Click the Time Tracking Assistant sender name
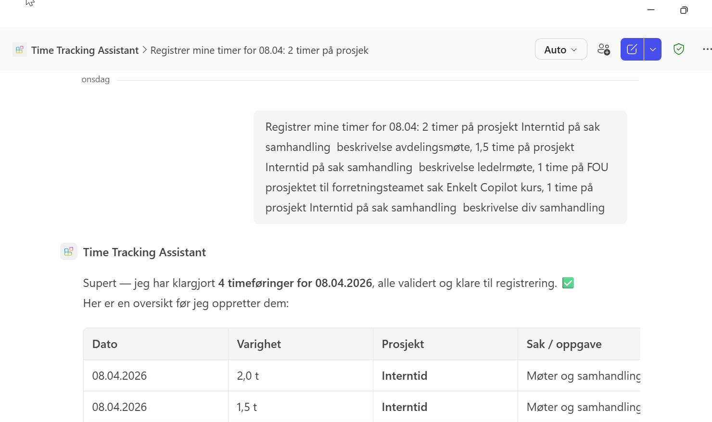 pos(144,252)
